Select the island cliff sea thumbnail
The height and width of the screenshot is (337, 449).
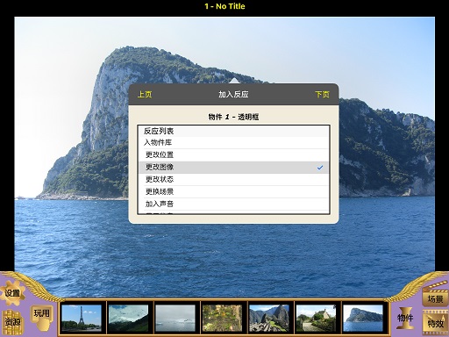point(363,318)
